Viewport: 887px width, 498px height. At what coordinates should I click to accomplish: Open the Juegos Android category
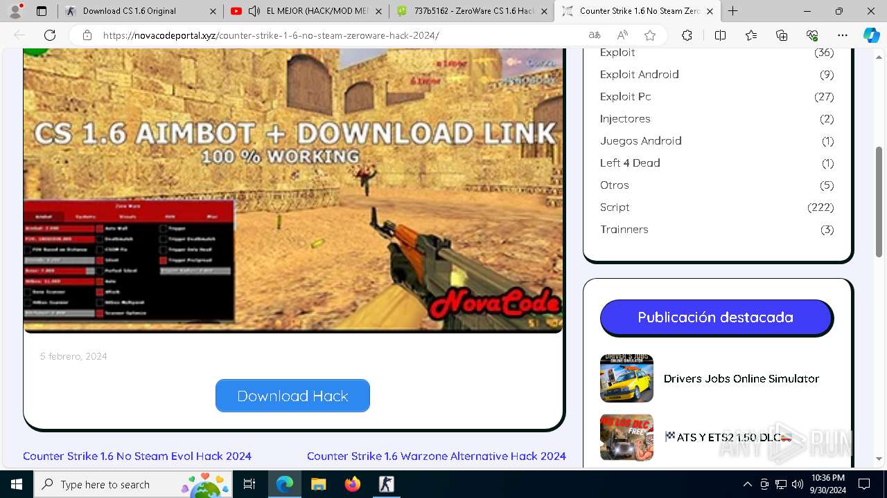[641, 140]
